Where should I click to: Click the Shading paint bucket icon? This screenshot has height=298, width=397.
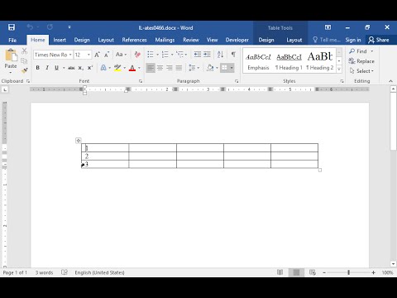[210, 68]
